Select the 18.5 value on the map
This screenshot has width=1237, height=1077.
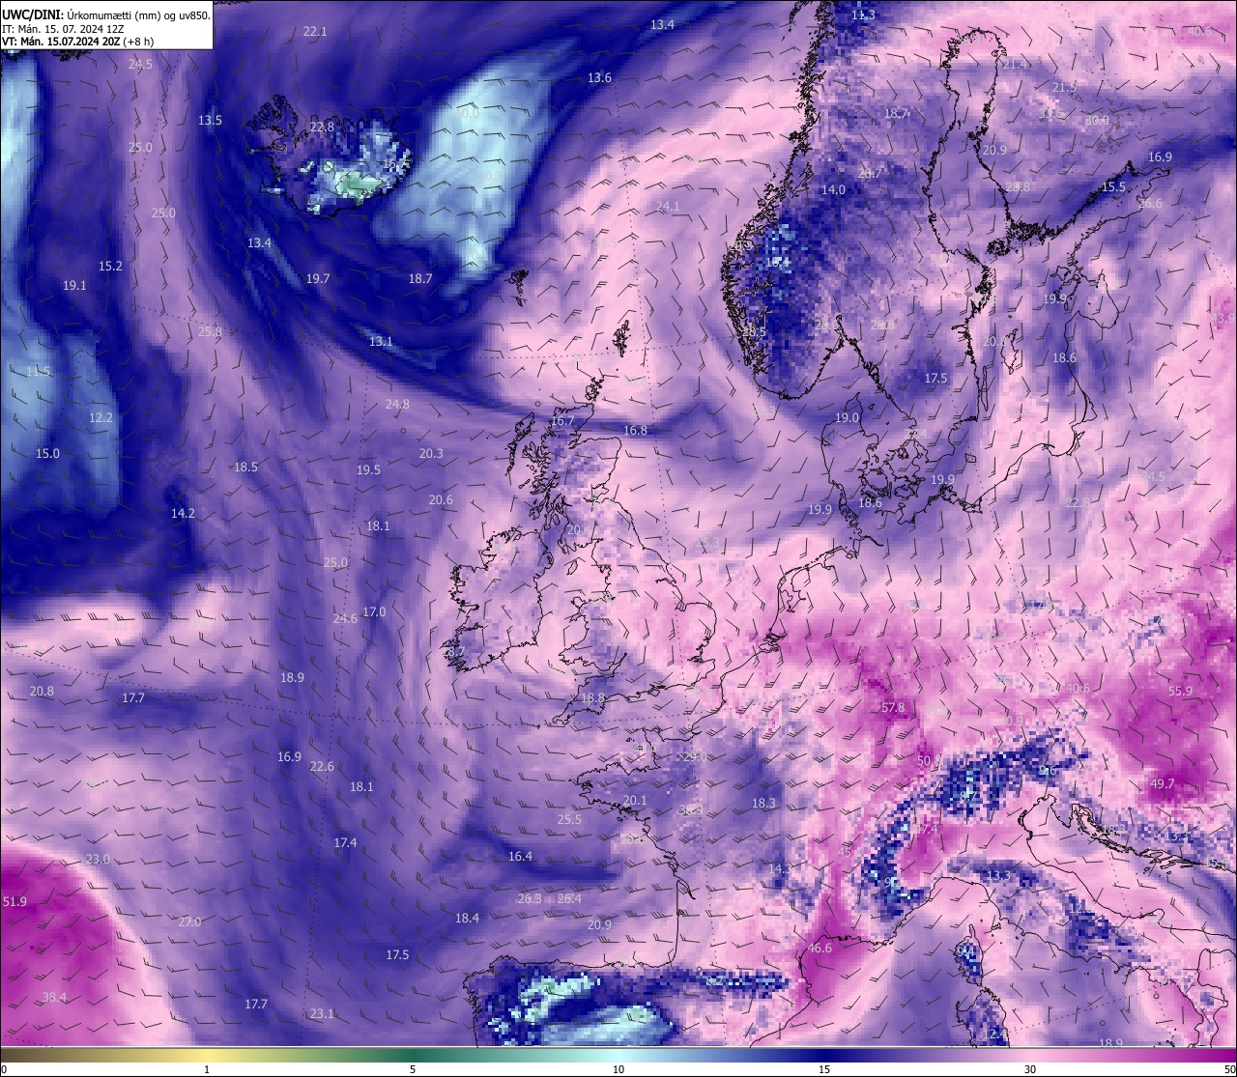pos(245,467)
